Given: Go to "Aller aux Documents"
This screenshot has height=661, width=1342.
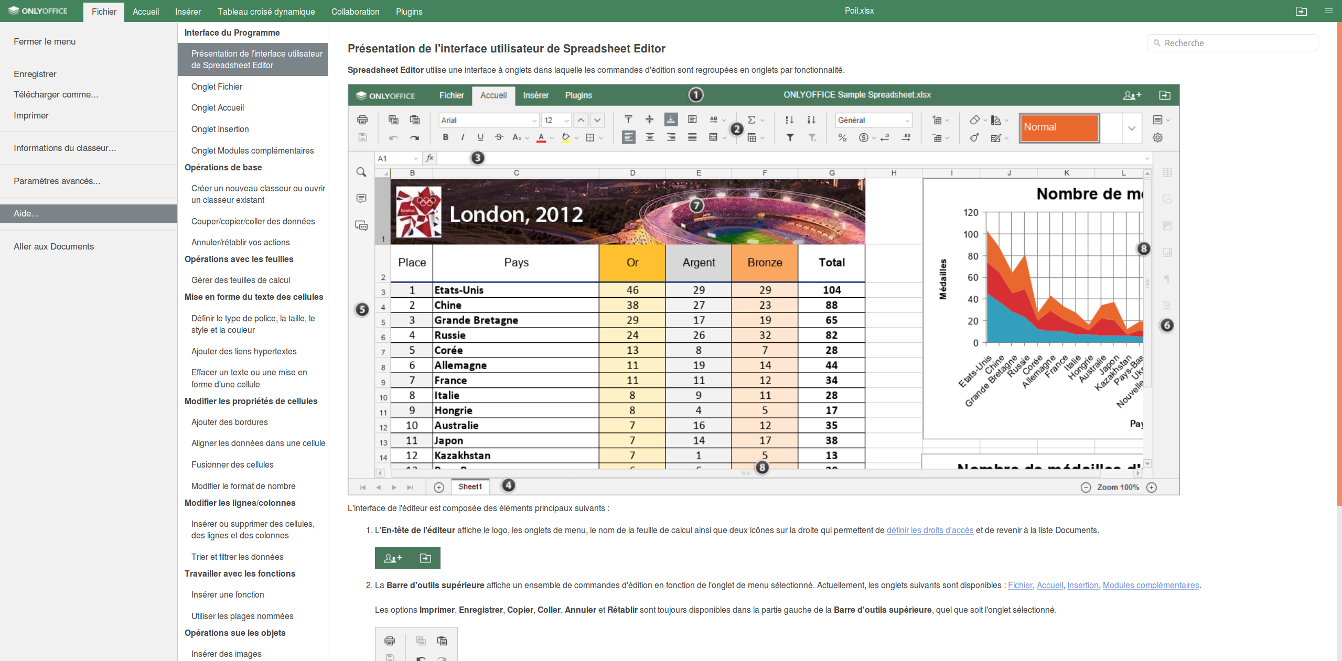Looking at the screenshot, I should [x=53, y=246].
